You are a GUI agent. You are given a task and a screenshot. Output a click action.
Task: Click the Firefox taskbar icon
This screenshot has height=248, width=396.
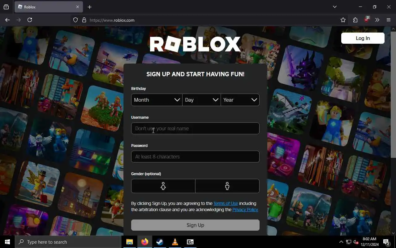145,242
